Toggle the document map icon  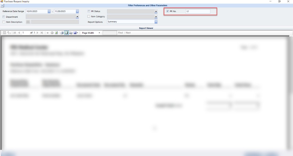point(5,33)
